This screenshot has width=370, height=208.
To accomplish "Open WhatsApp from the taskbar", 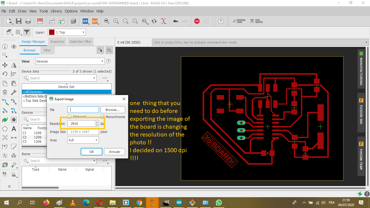I will [219, 202].
